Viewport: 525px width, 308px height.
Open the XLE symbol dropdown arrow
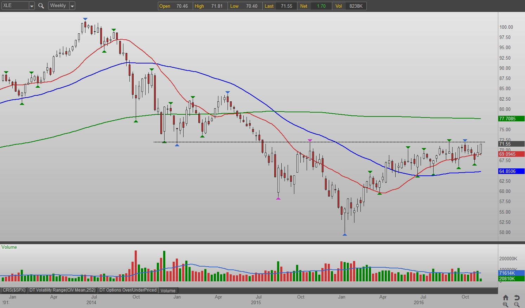tap(32, 6)
